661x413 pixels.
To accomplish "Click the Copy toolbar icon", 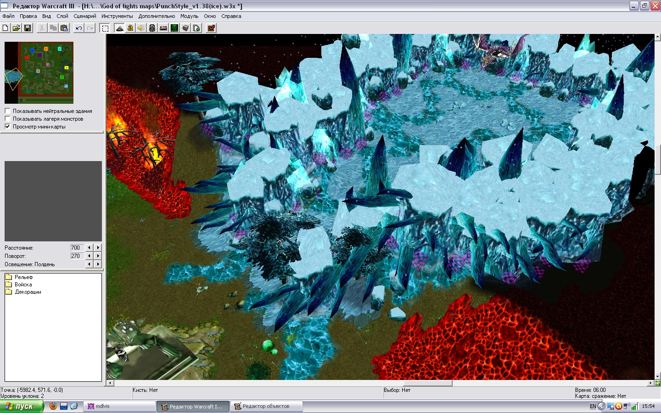I will [53, 28].
